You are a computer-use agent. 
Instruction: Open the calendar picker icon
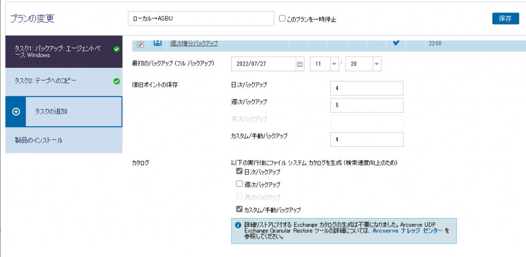point(300,64)
